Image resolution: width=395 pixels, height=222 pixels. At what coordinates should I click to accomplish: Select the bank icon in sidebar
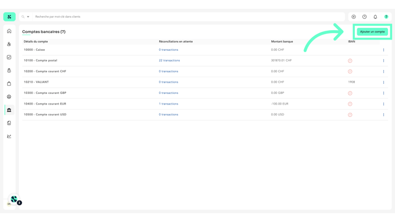pos(9,110)
